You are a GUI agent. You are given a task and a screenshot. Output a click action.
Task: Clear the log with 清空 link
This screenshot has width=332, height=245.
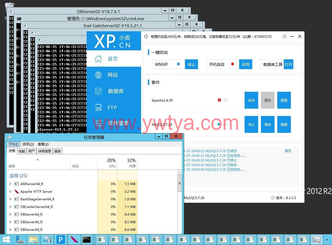(x=288, y=151)
